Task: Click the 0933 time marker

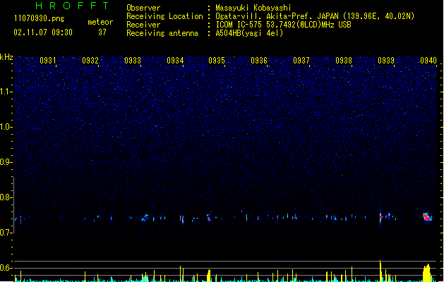Action: point(133,61)
